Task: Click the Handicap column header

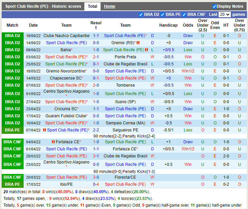Action: [x=168, y=25]
